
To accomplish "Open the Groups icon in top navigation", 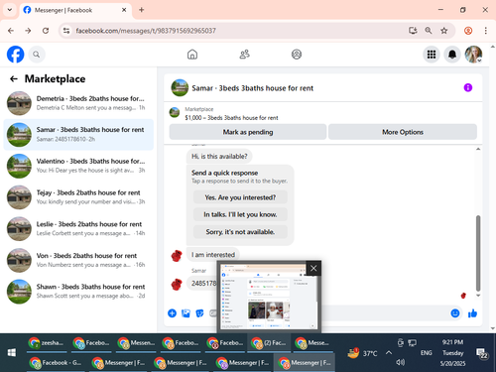I will (x=297, y=55).
